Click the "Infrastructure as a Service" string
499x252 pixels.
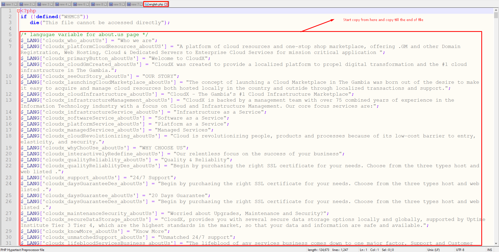pyautogui.click(x=219, y=112)
